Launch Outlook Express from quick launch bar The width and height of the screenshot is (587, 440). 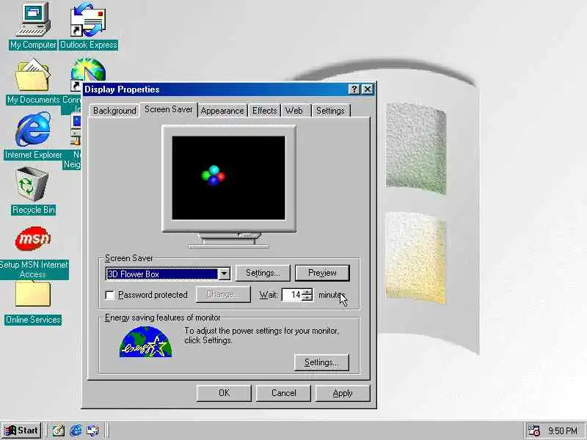(x=92, y=430)
